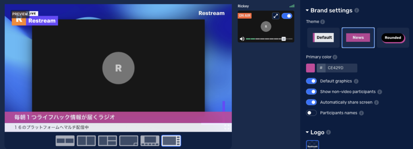The width and height of the screenshot is (413, 149).
Task: Turn off Show non-video participants
Action: point(311,92)
